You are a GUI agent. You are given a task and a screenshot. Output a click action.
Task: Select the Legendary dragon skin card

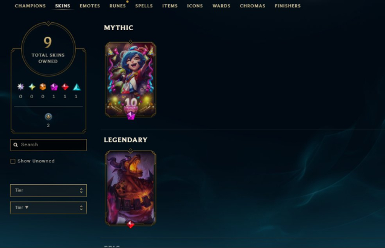coord(130,188)
